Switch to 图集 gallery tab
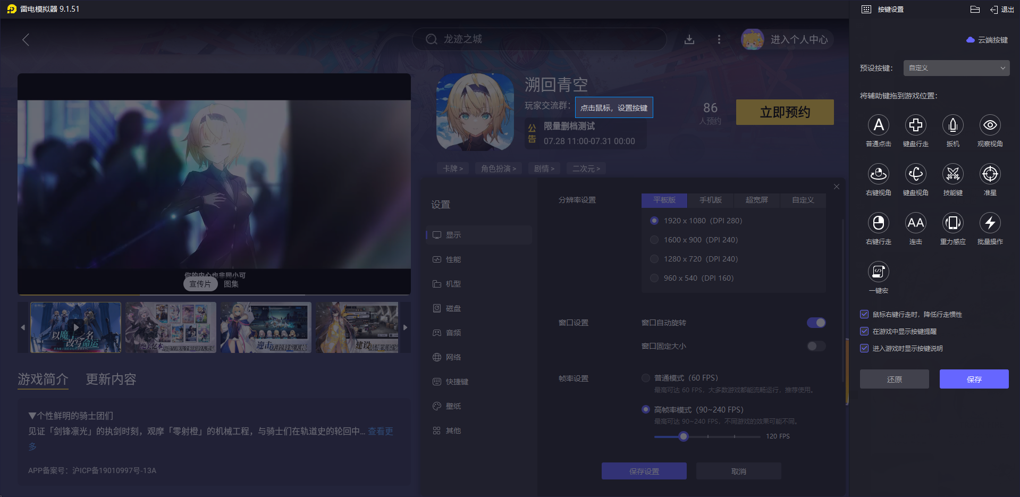 (231, 284)
